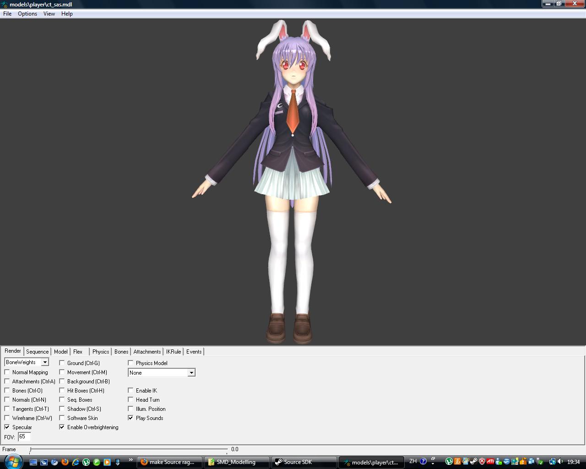
Task: Enable Normal Mapping checkbox
Action: click(x=7, y=372)
